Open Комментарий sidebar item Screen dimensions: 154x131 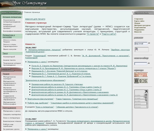(x=9, y=57)
